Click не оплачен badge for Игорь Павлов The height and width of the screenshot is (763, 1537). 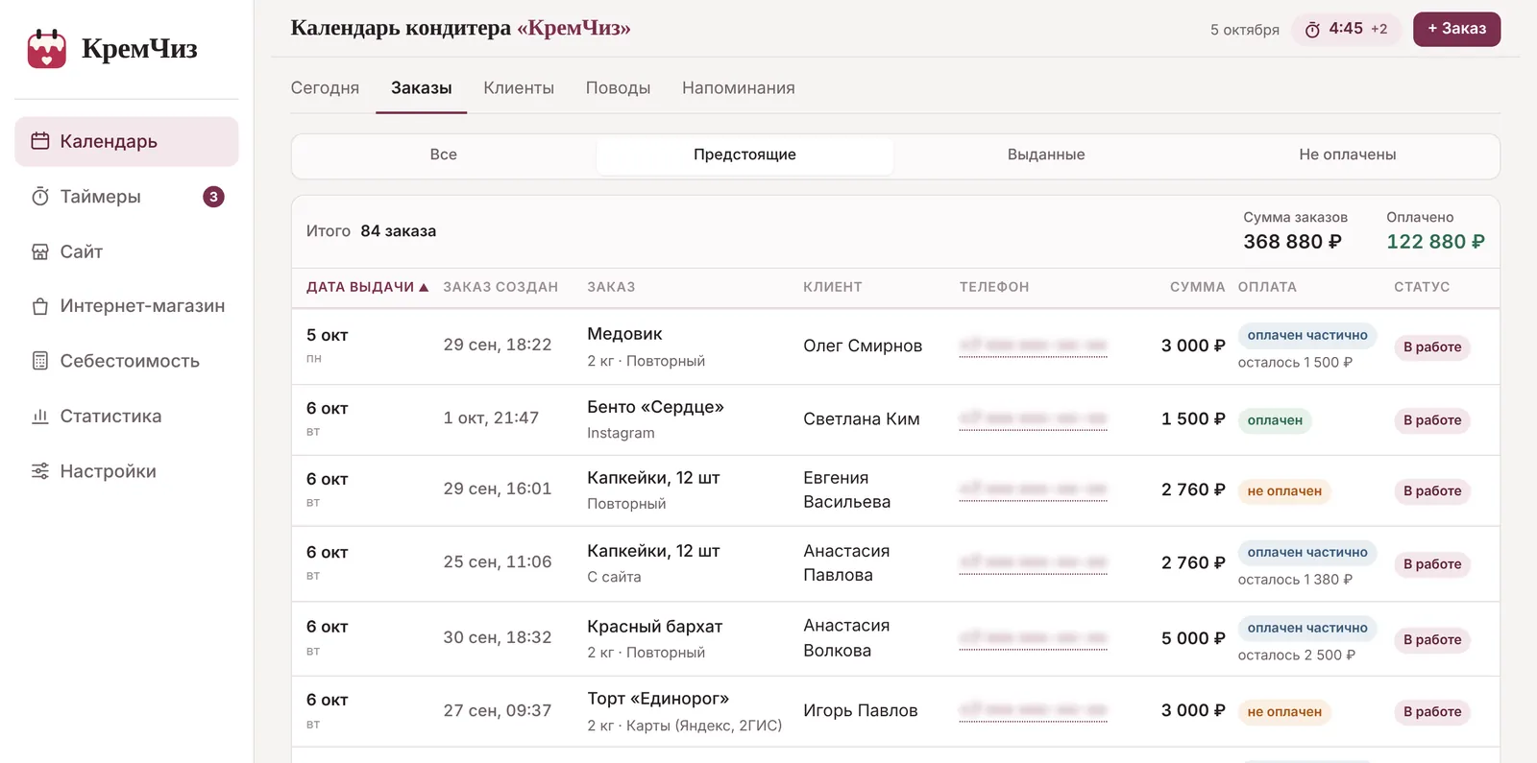(1284, 712)
